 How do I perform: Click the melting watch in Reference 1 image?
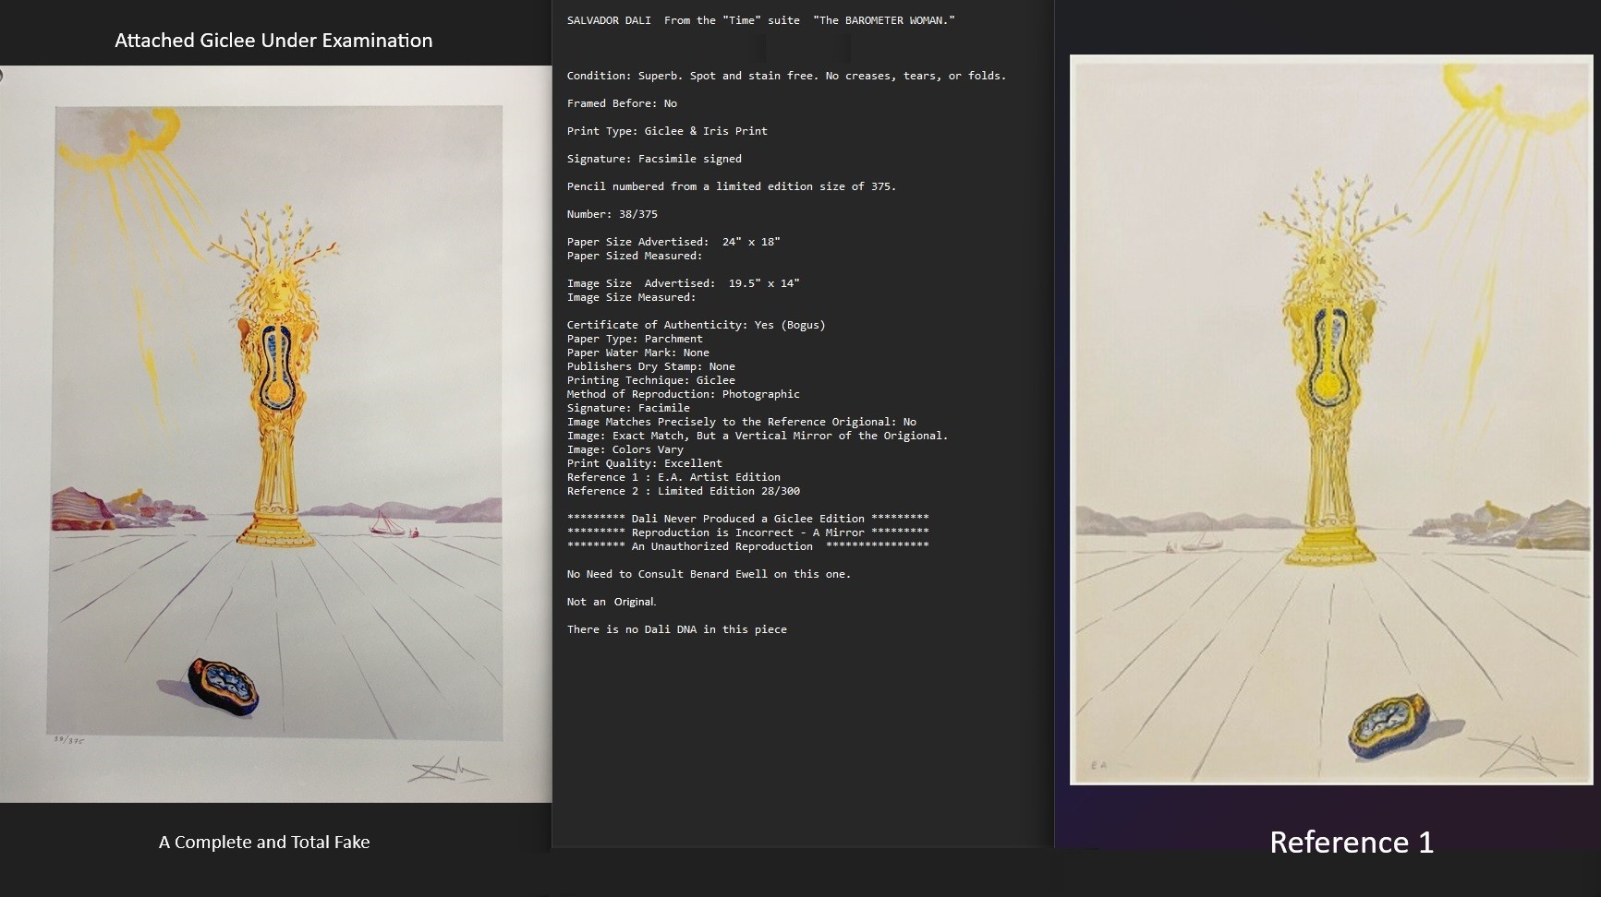pos(1388,724)
